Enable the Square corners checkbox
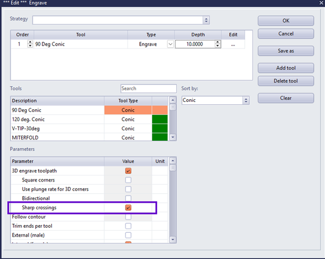 (128, 180)
